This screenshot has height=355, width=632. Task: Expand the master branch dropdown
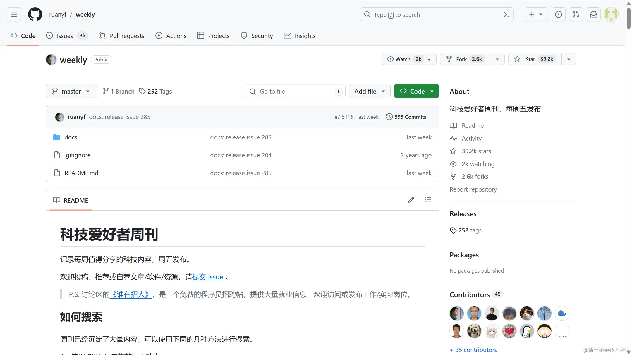71,91
